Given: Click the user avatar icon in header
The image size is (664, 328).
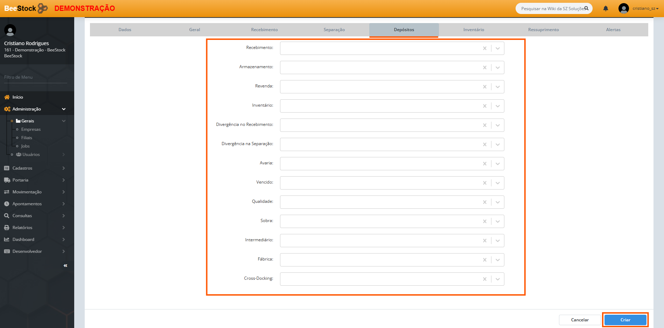Looking at the screenshot, I should pos(623,8).
